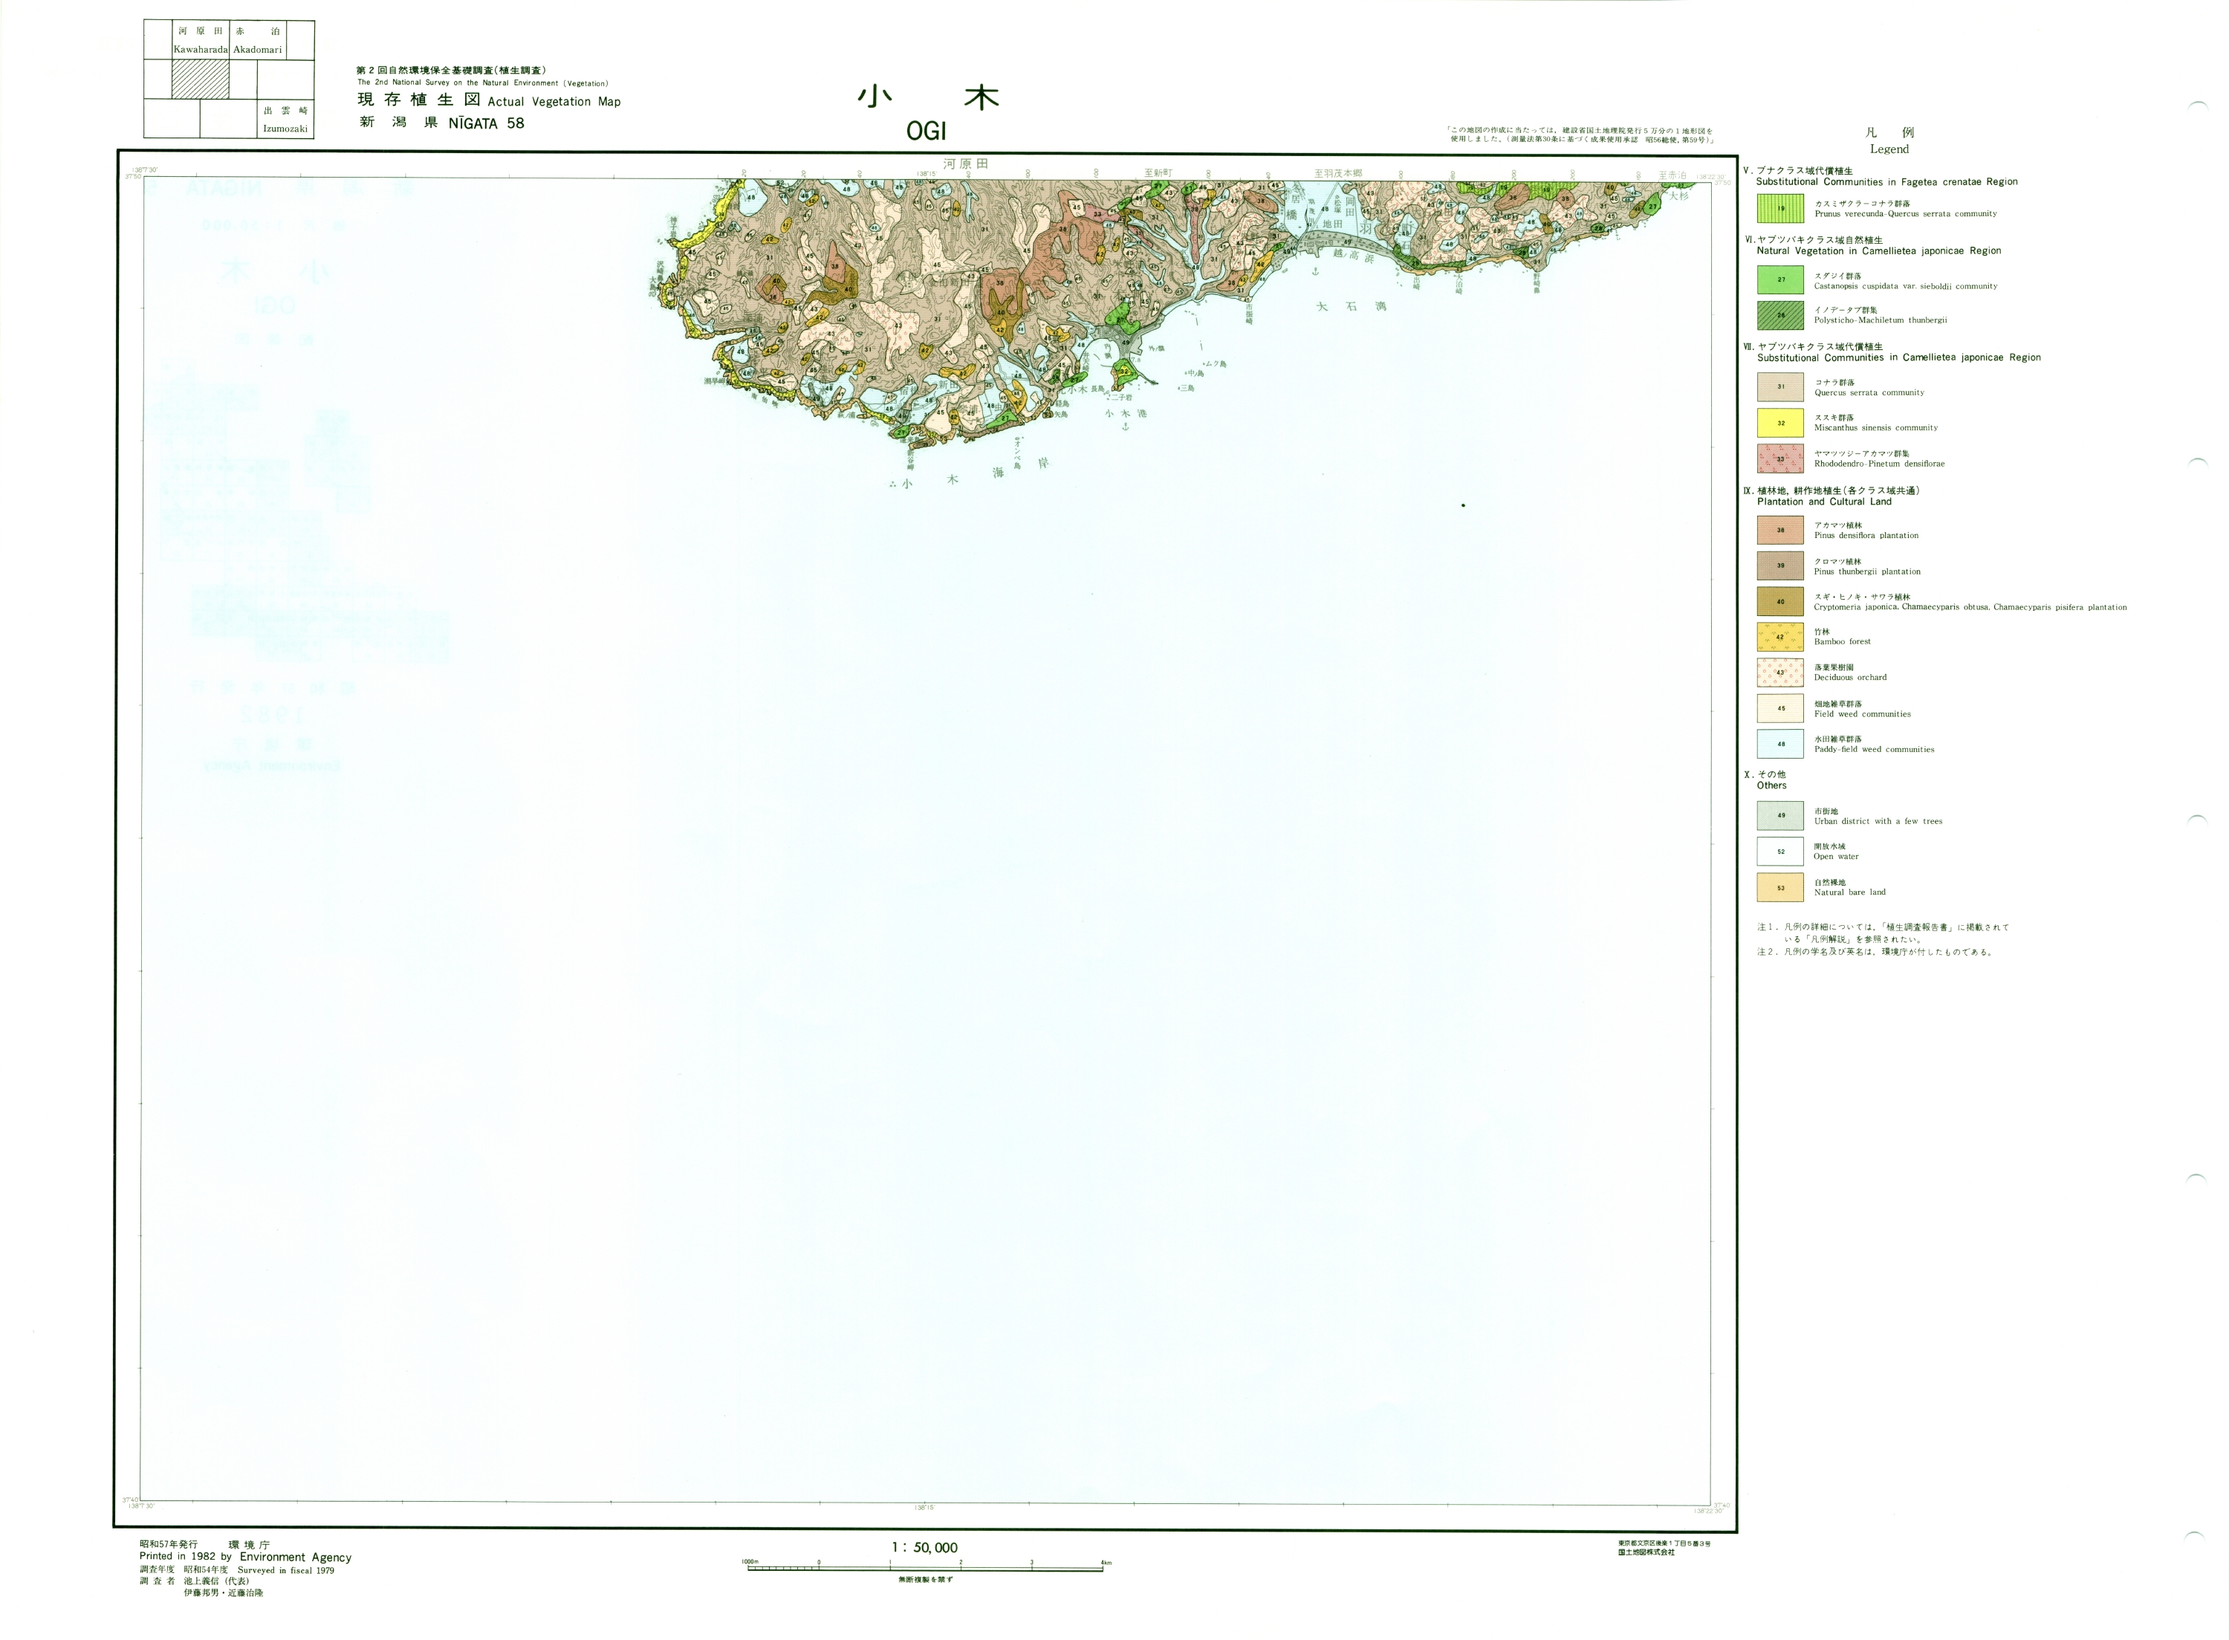Click the "1: 50,000" scale text
Screen dimensions: 2229x1640
tap(924, 1548)
